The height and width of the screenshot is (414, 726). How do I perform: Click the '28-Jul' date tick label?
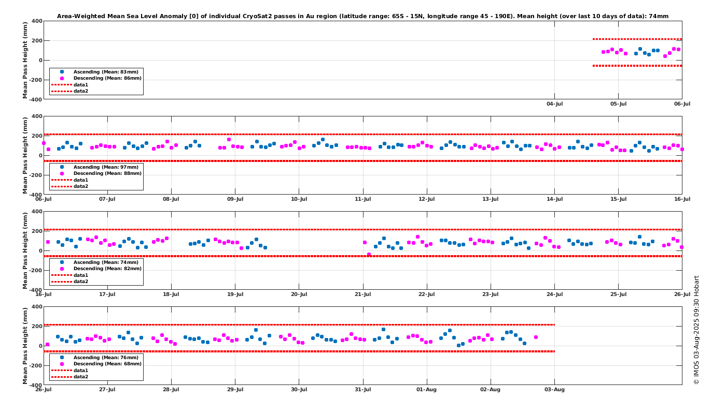click(x=171, y=390)
